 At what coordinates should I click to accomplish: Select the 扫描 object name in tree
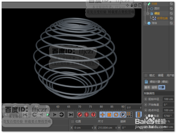[155, 4]
